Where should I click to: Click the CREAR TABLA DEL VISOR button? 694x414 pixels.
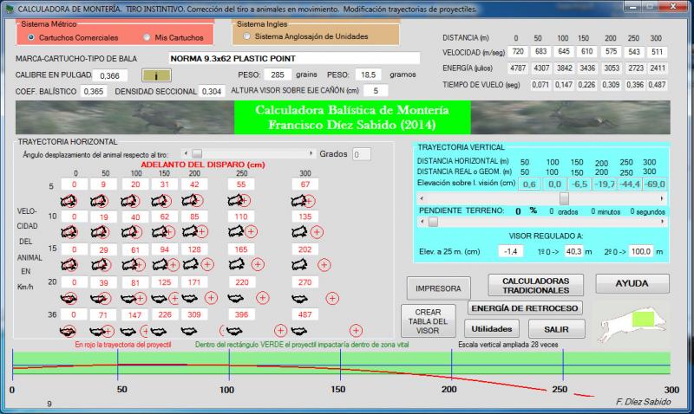429,321
